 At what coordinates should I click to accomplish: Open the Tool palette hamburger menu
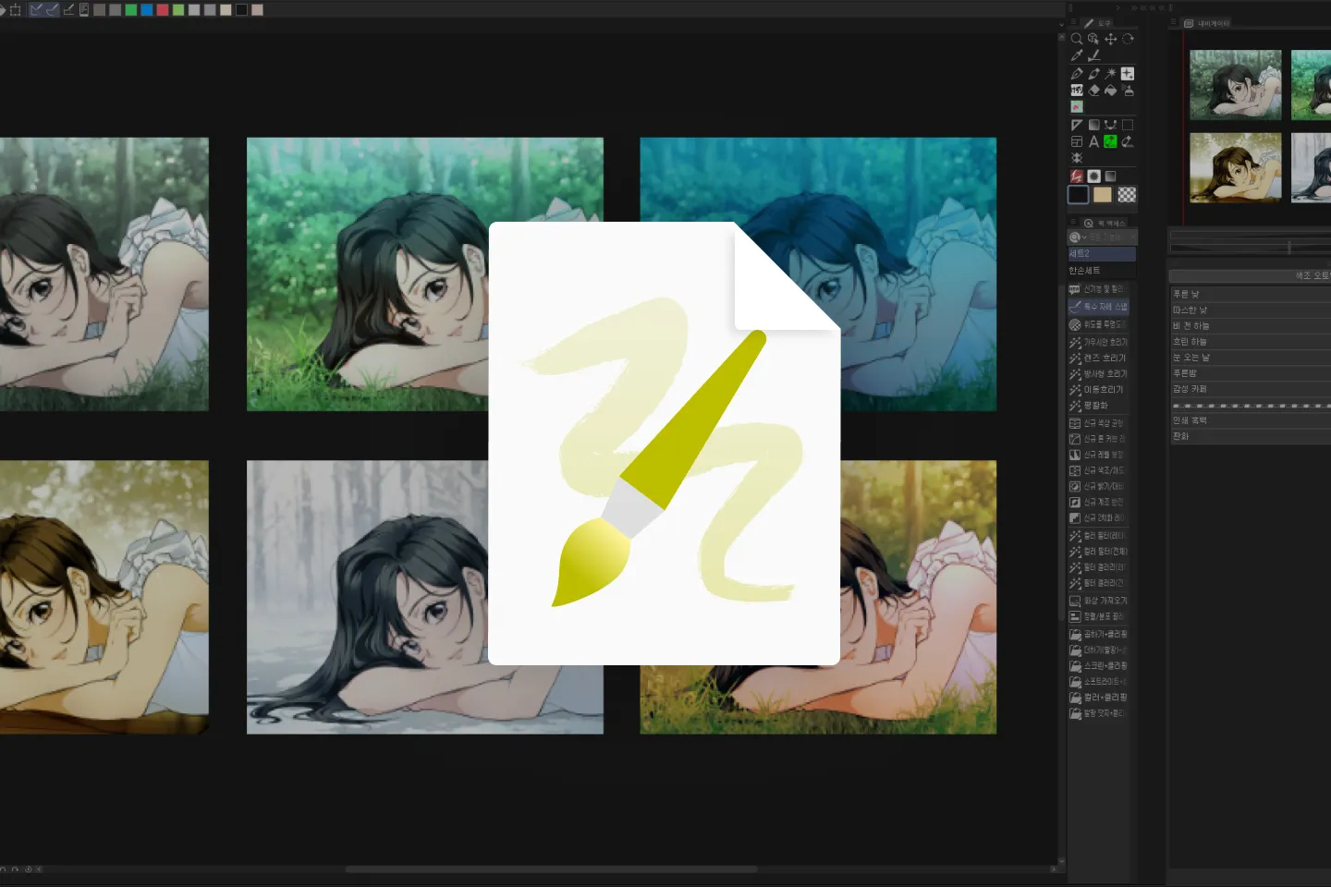1073,23
